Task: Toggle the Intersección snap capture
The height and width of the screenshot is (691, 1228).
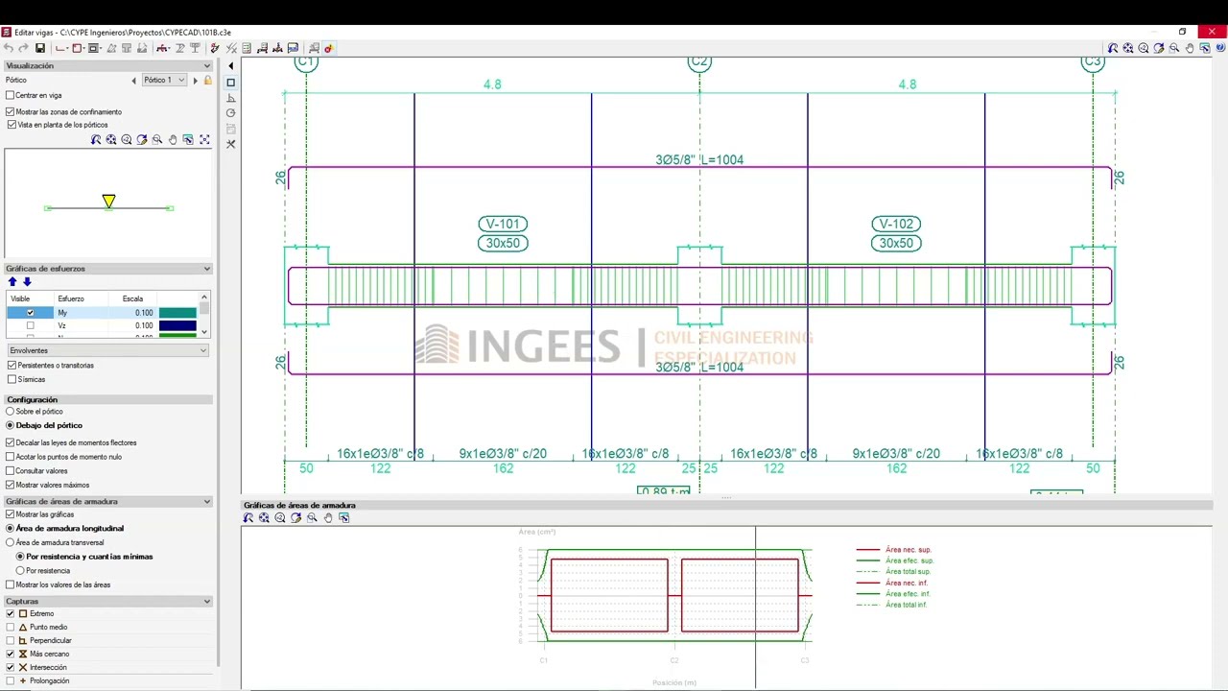Action: coord(11,668)
